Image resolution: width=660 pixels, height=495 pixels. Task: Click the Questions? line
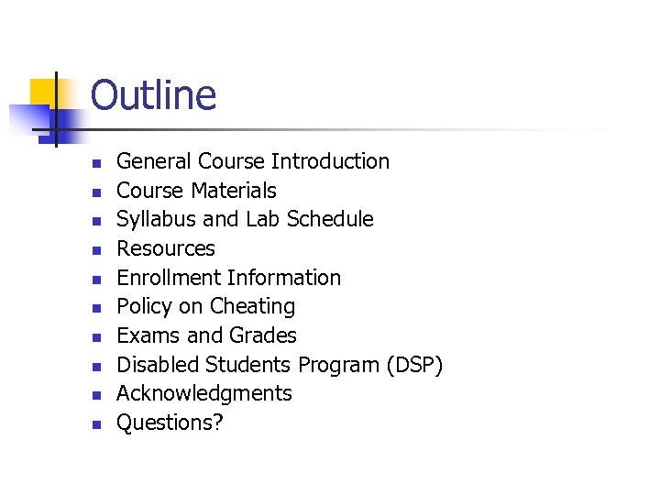170,423
